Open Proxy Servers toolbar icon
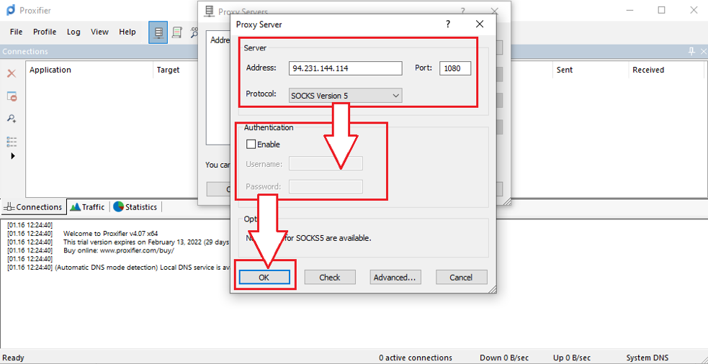This screenshot has height=364, width=708. (x=158, y=32)
